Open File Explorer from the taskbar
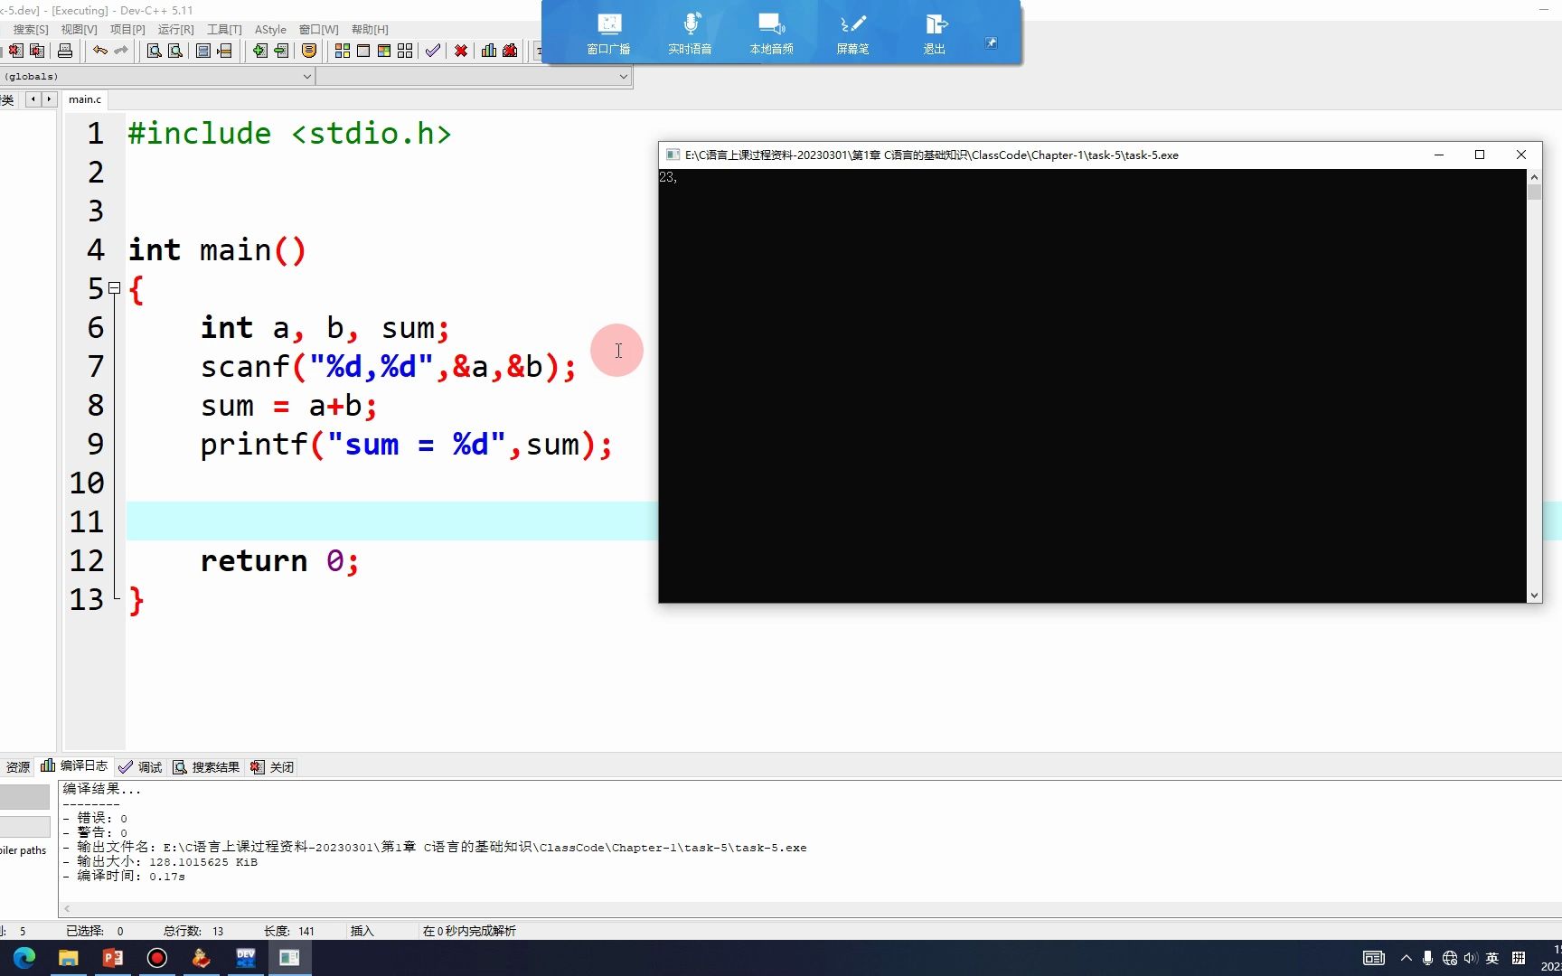 tap(69, 958)
